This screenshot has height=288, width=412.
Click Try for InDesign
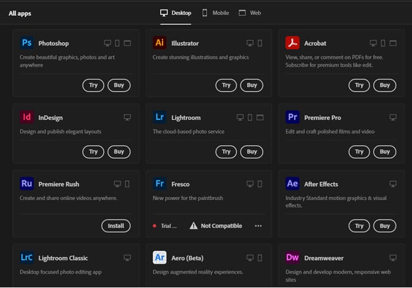pyautogui.click(x=93, y=152)
